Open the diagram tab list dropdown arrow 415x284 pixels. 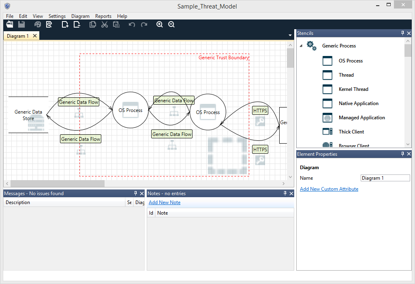[290, 36]
